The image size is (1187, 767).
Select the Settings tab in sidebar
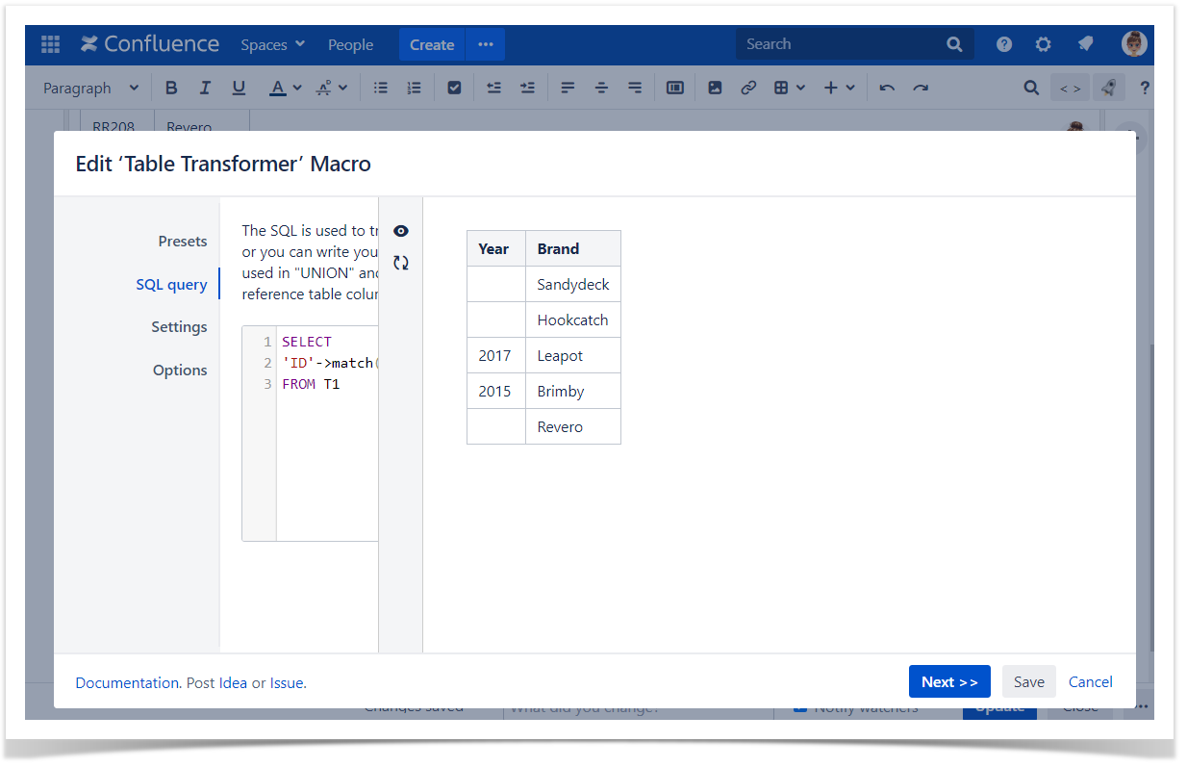pos(179,327)
